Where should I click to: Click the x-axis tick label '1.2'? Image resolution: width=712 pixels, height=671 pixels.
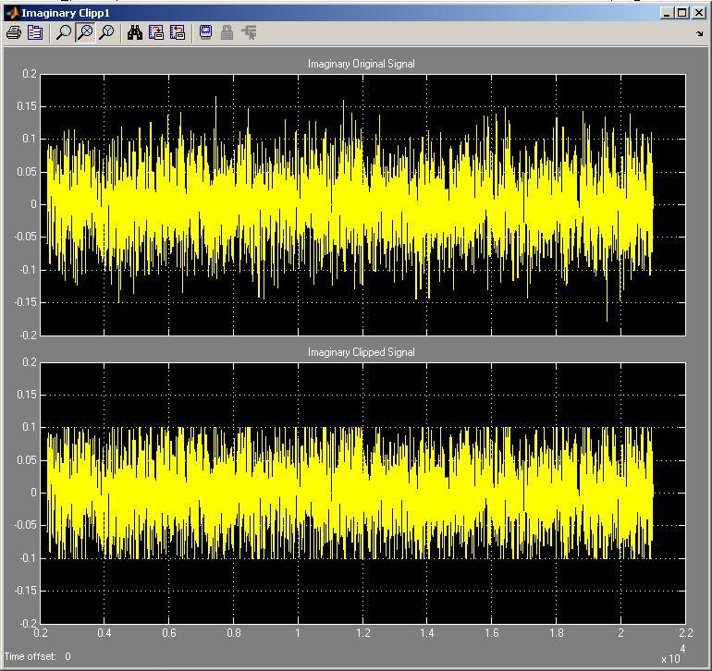click(362, 633)
